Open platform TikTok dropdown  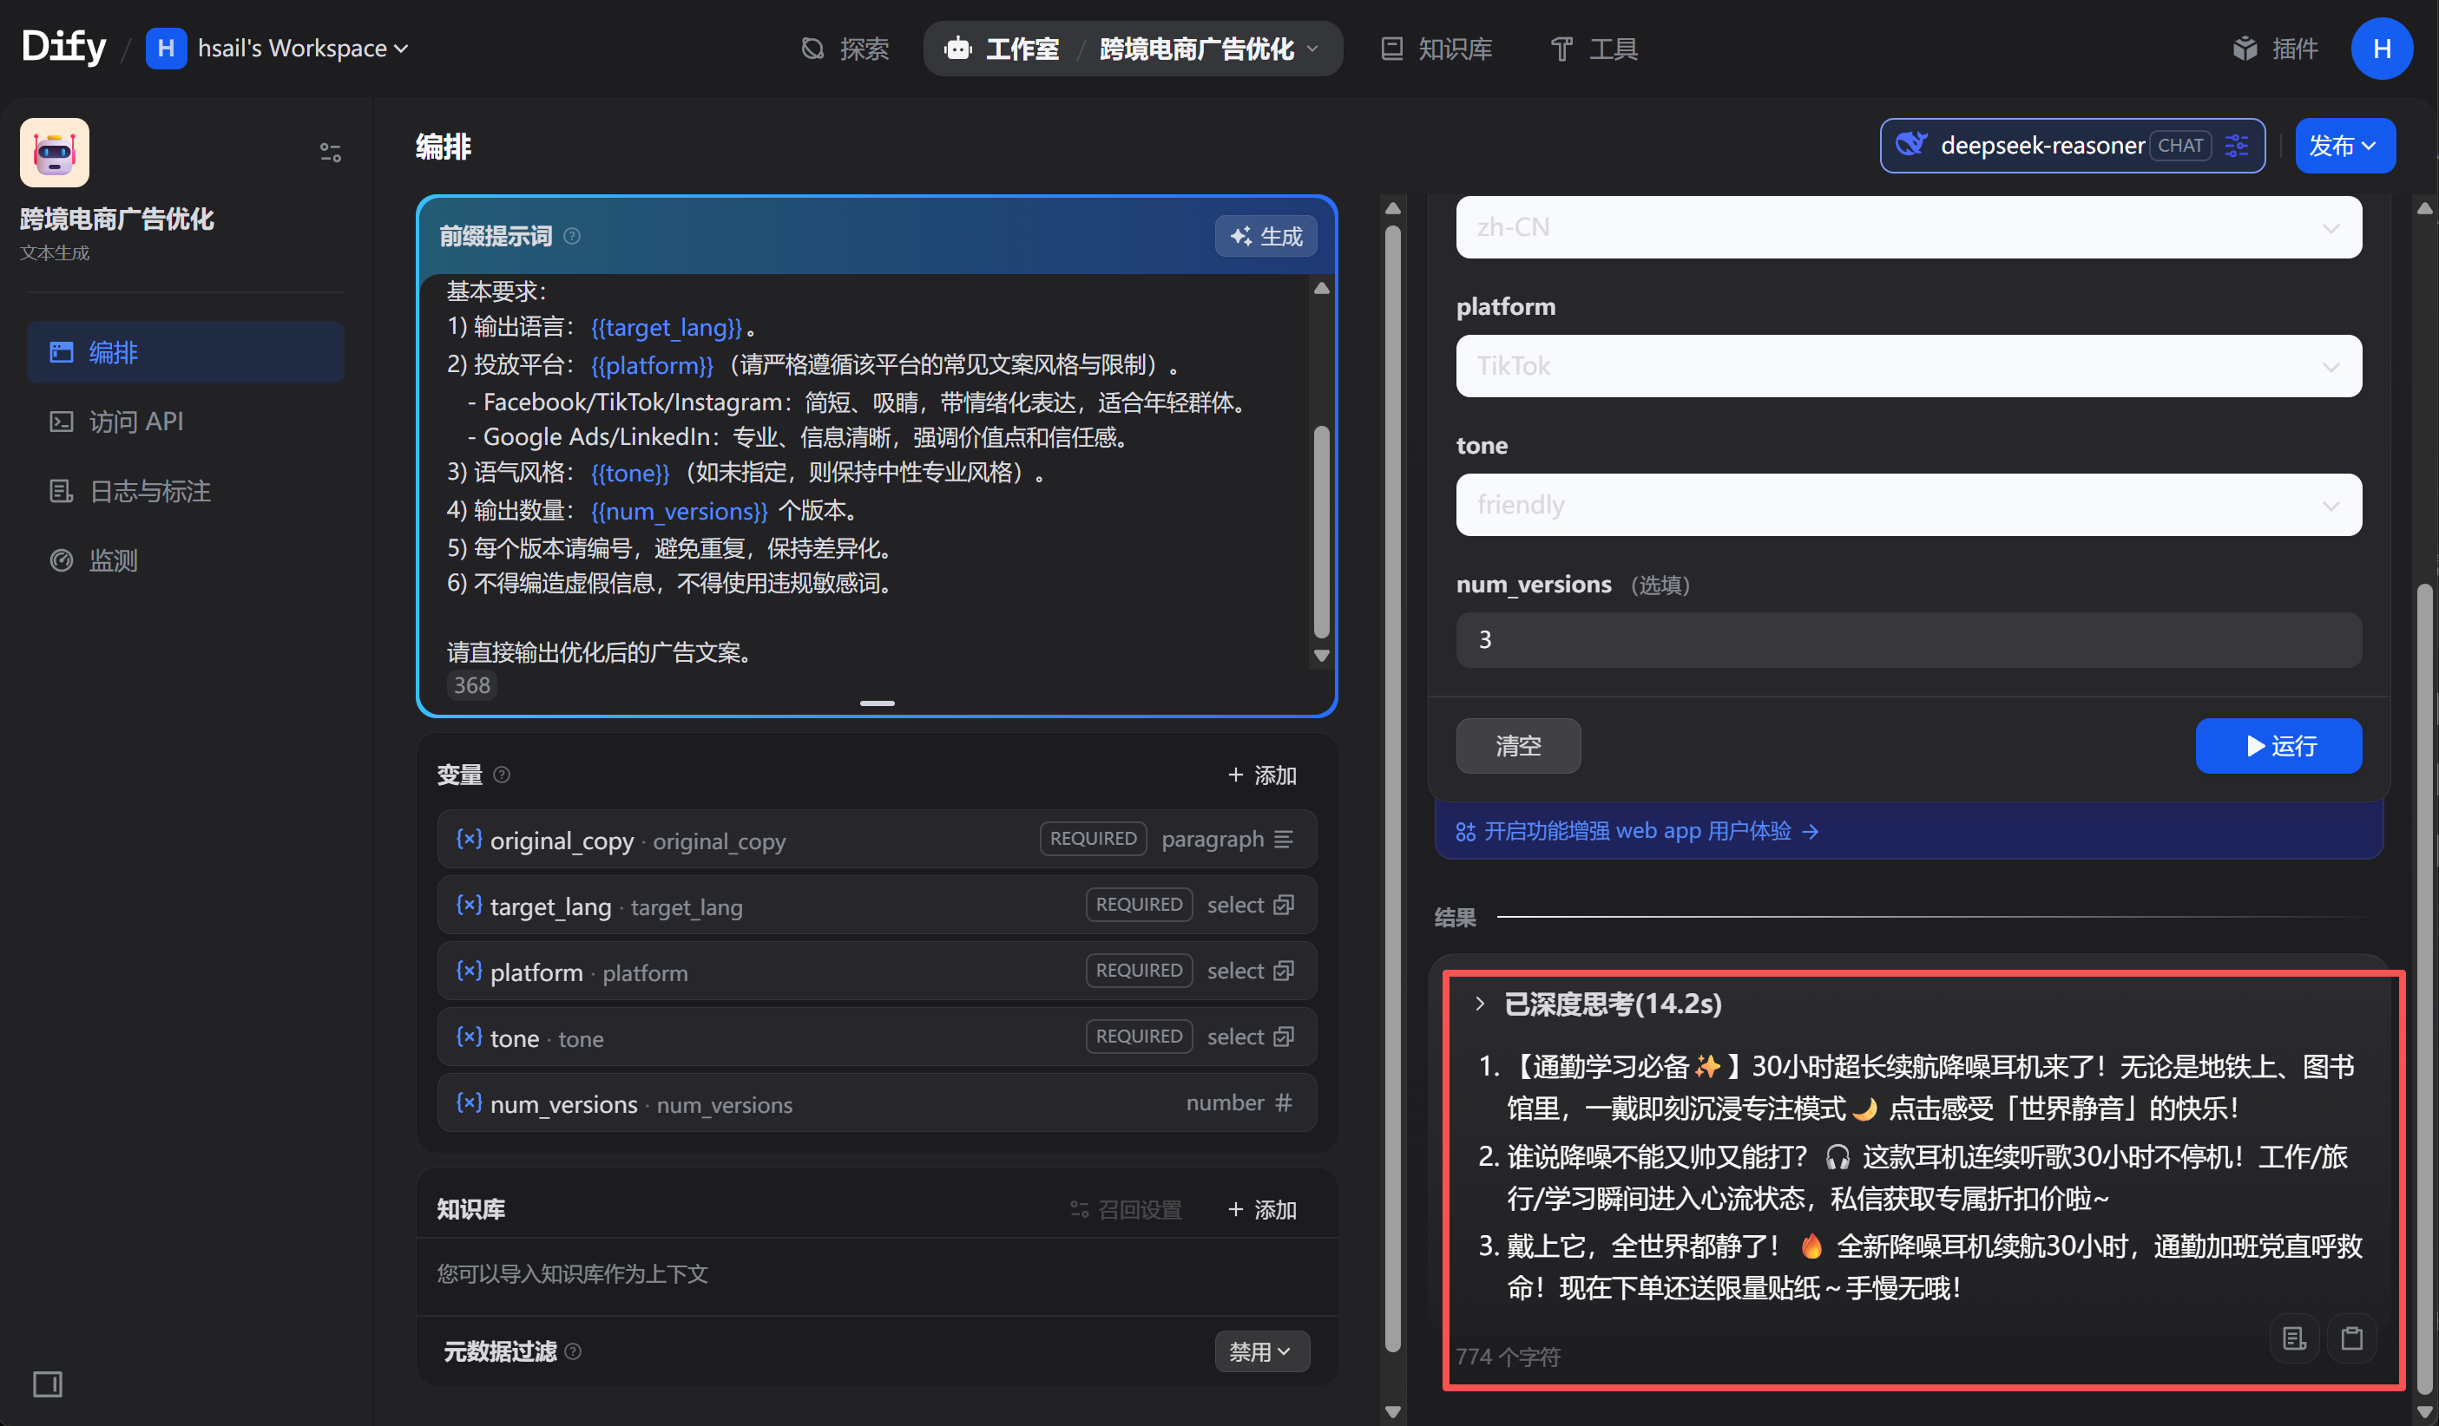coord(1909,366)
